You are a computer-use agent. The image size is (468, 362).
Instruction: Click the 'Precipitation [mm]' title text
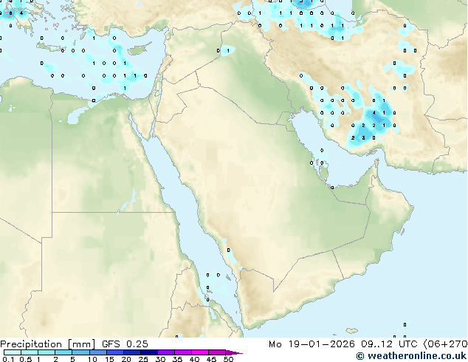[47, 344]
